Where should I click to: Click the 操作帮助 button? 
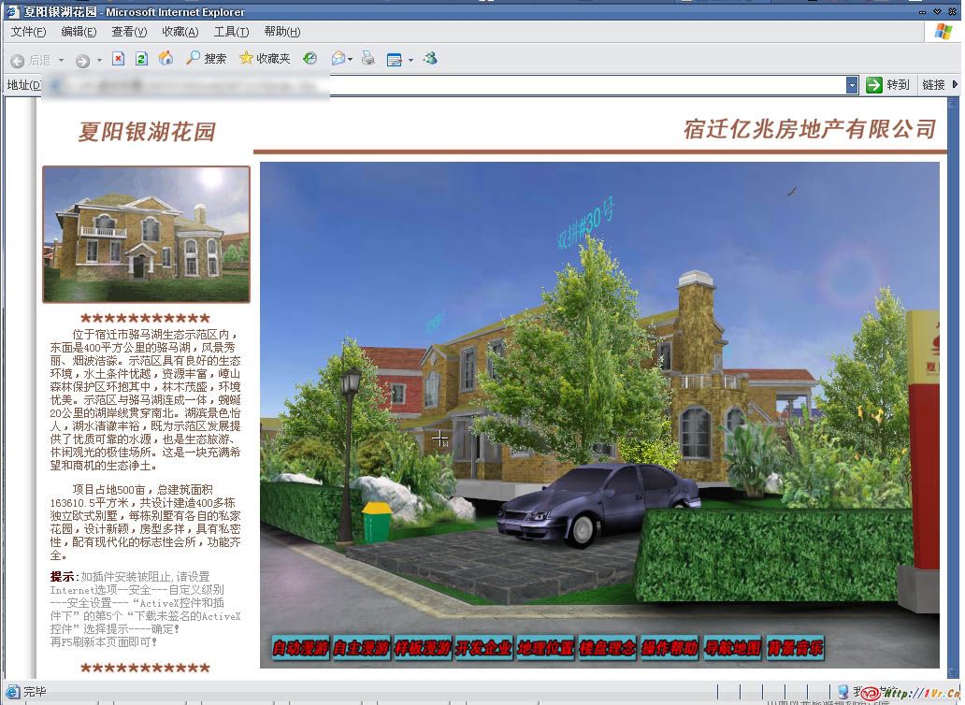point(670,648)
